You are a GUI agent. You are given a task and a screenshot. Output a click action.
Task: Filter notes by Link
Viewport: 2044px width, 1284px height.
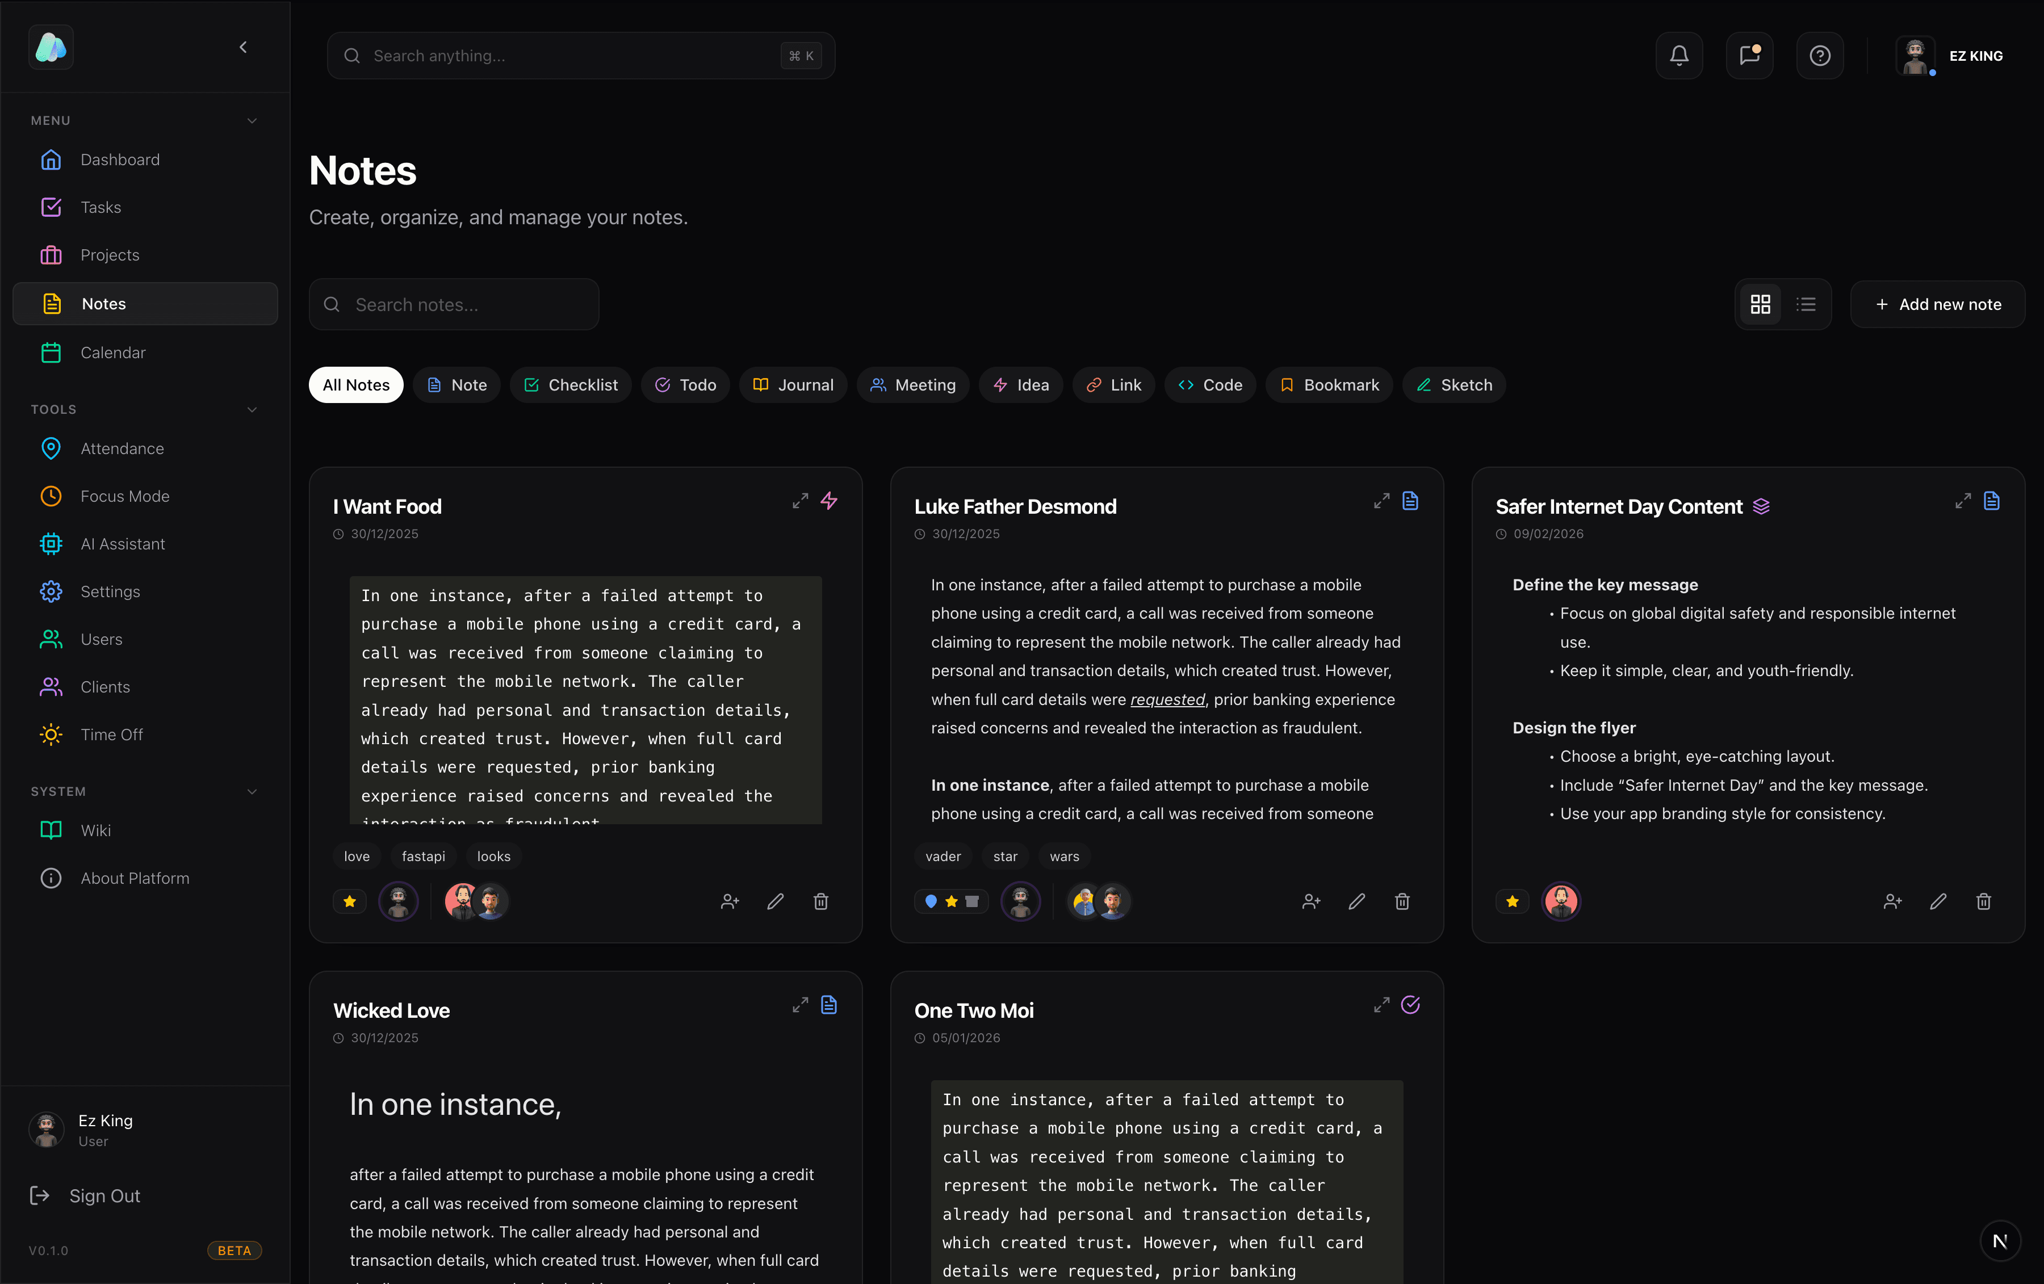[x=1113, y=385]
